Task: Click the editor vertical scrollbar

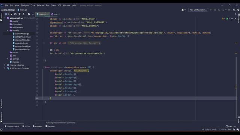Action: [236, 87]
